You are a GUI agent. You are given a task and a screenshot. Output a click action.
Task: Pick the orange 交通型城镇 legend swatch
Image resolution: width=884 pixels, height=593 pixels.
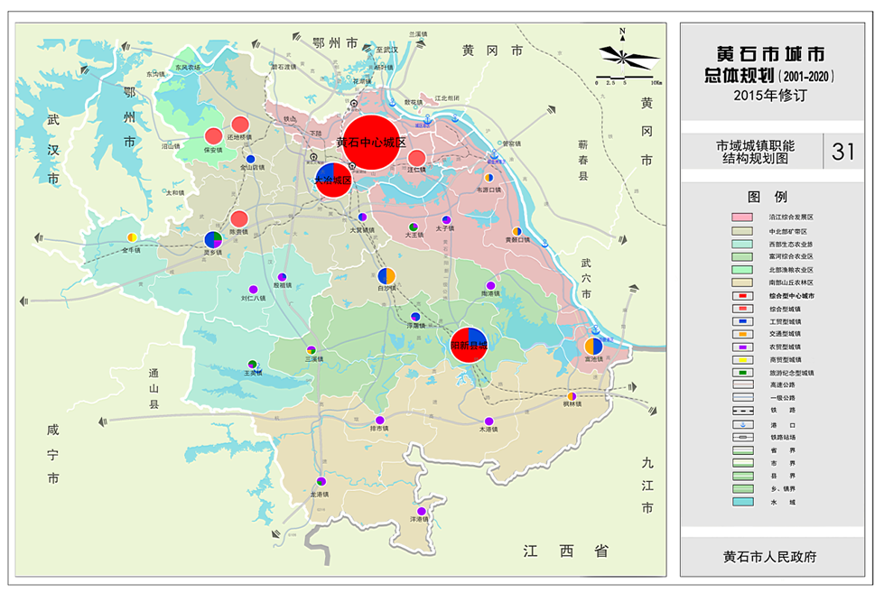(742, 334)
